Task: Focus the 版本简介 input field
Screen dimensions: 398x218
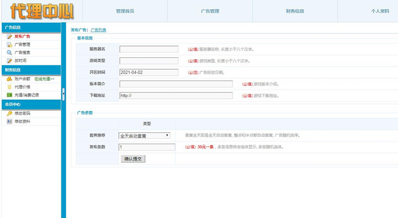Action: pos(176,84)
